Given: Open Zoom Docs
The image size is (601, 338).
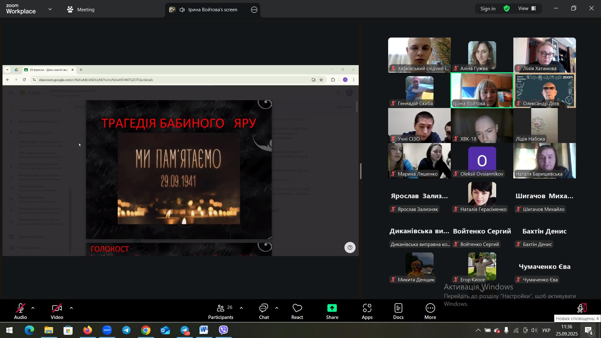Looking at the screenshot, I should point(398,312).
